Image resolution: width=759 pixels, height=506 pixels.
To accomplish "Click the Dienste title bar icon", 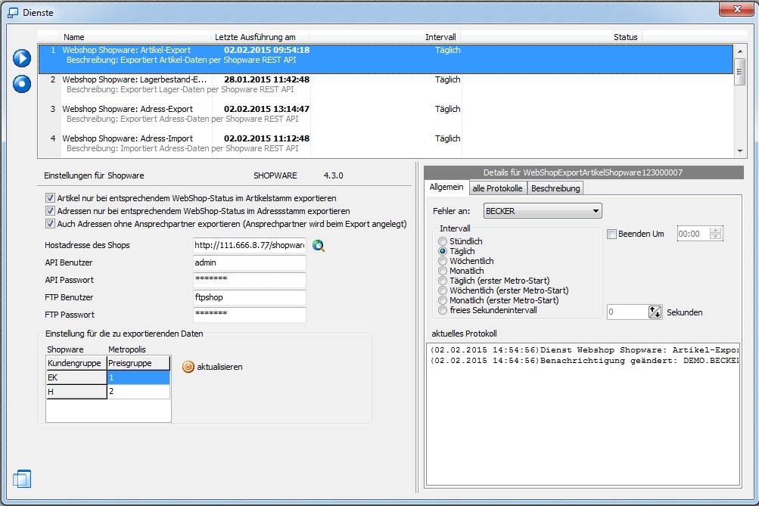I will [13, 13].
